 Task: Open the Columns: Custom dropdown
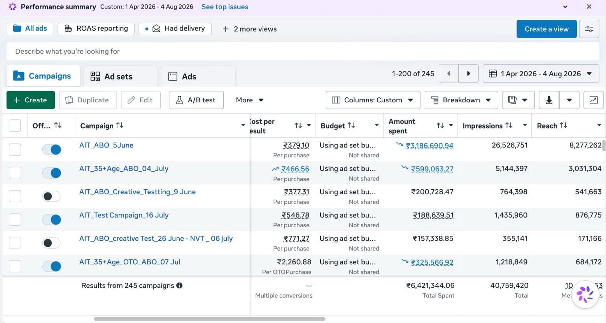[x=373, y=100]
